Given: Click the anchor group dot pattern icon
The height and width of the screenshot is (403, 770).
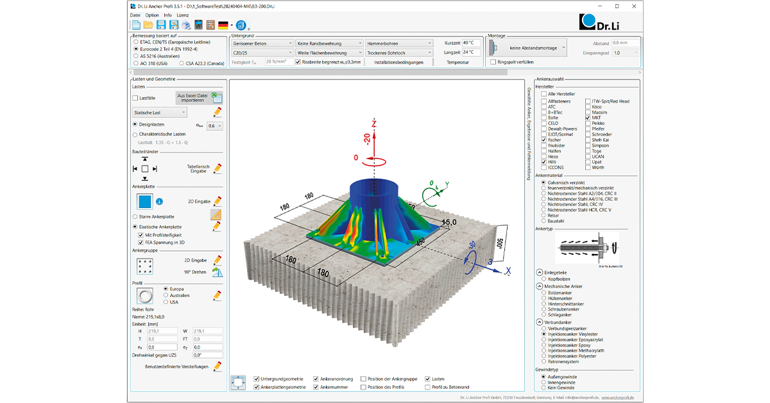Looking at the screenshot, I should click(144, 266).
